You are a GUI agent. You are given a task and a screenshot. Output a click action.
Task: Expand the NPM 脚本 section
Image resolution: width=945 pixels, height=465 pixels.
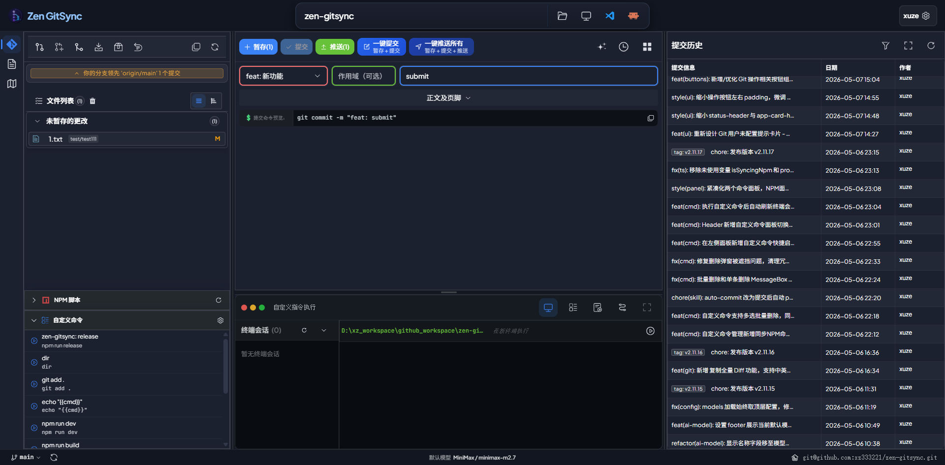(x=34, y=300)
